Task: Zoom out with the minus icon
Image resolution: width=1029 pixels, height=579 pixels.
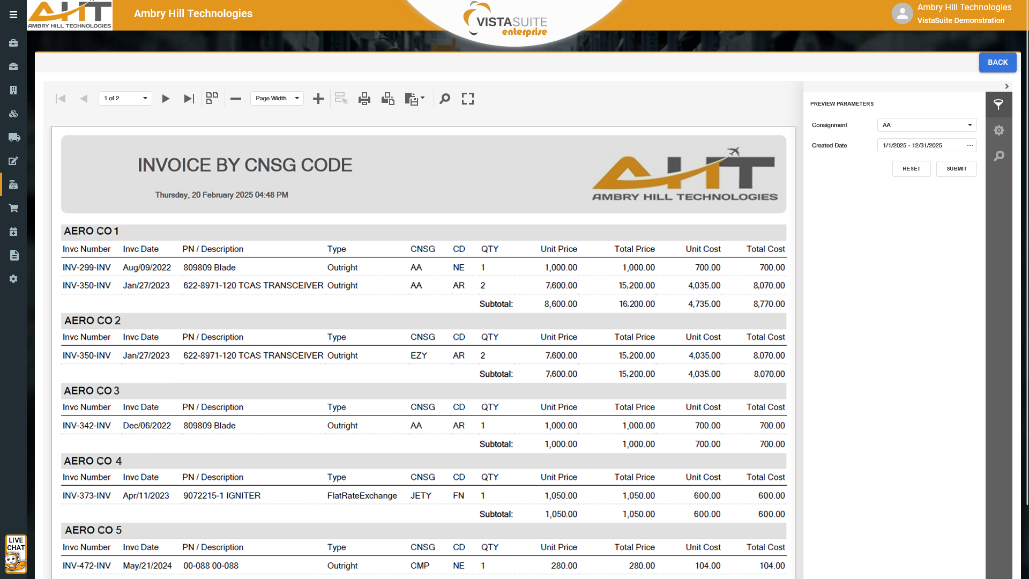Action: click(236, 99)
